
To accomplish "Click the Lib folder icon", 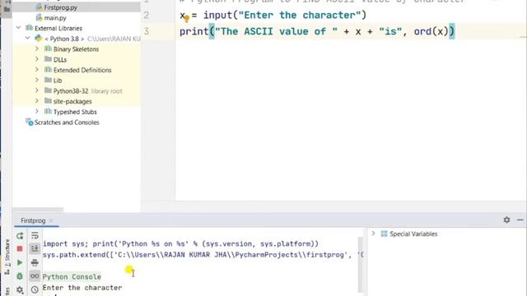I will click(x=48, y=81).
